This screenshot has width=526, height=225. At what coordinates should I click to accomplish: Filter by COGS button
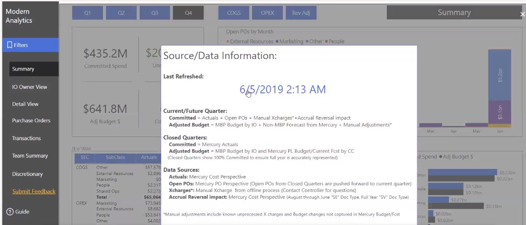pyautogui.click(x=234, y=13)
